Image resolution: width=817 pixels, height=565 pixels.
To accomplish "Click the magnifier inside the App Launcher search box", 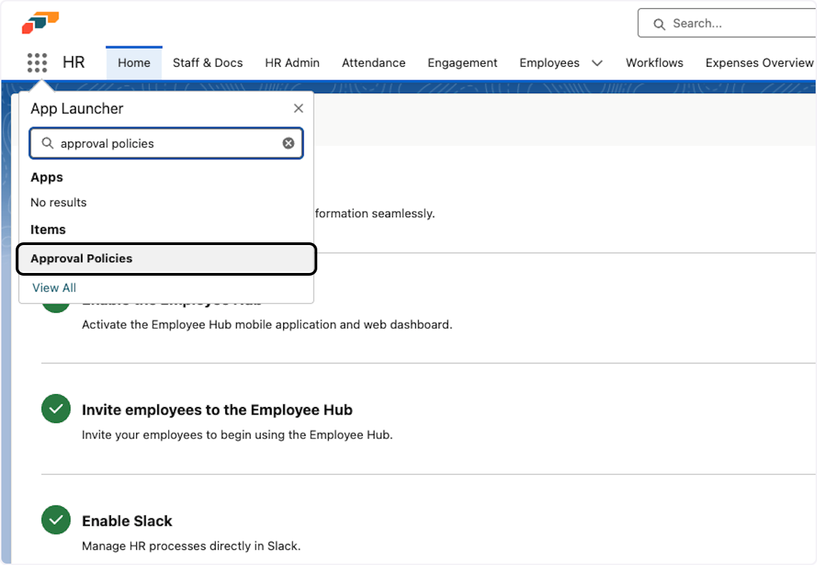I will pos(48,144).
